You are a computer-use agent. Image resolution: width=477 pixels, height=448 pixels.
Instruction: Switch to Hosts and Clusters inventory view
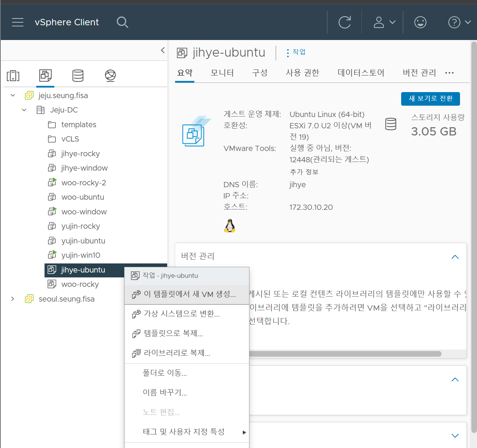[x=13, y=76]
